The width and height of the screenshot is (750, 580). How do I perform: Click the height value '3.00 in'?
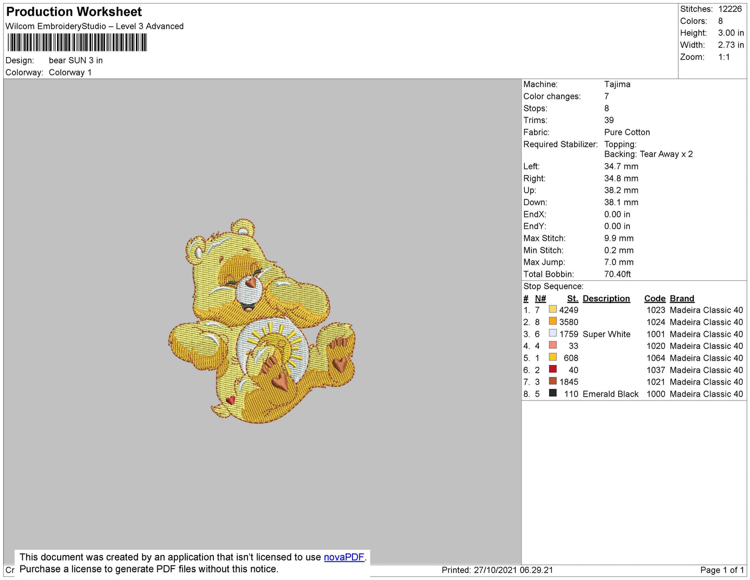click(731, 33)
